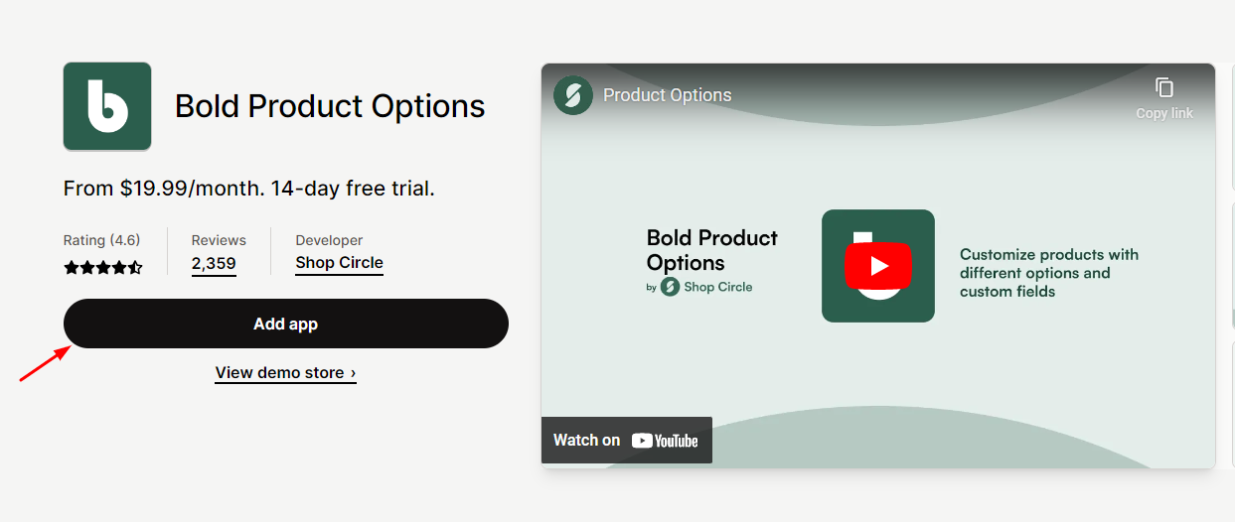Image resolution: width=1235 pixels, height=522 pixels.
Task: Click the Add app button
Action: click(x=286, y=324)
